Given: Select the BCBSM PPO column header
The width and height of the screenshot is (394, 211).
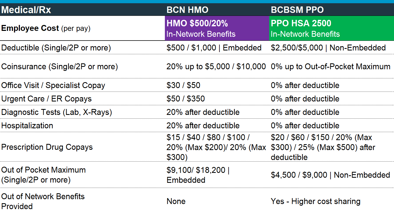Looking at the screenshot, I should (297, 10).
